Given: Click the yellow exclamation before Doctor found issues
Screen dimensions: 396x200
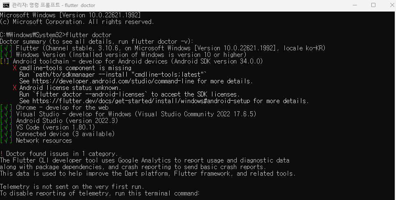Looking at the screenshot, I should coord(2,153).
